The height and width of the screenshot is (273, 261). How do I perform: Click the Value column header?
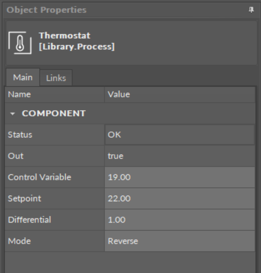point(180,95)
